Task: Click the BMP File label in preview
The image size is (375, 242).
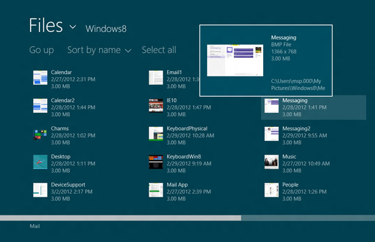Action: [x=281, y=45]
